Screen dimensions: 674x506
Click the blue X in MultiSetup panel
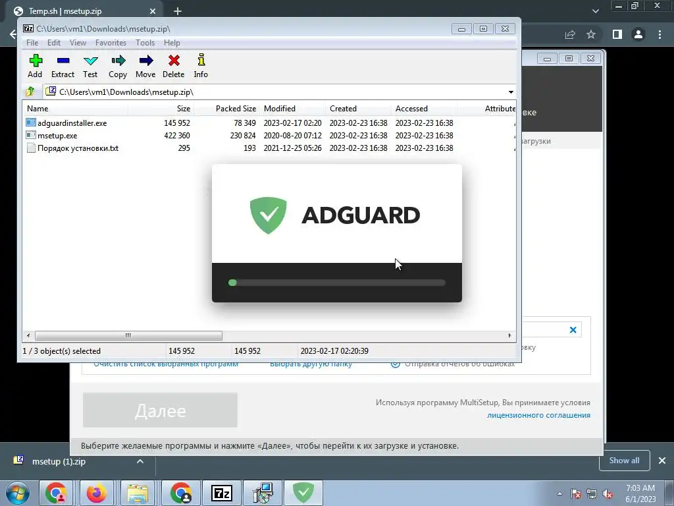tap(573, 330)
